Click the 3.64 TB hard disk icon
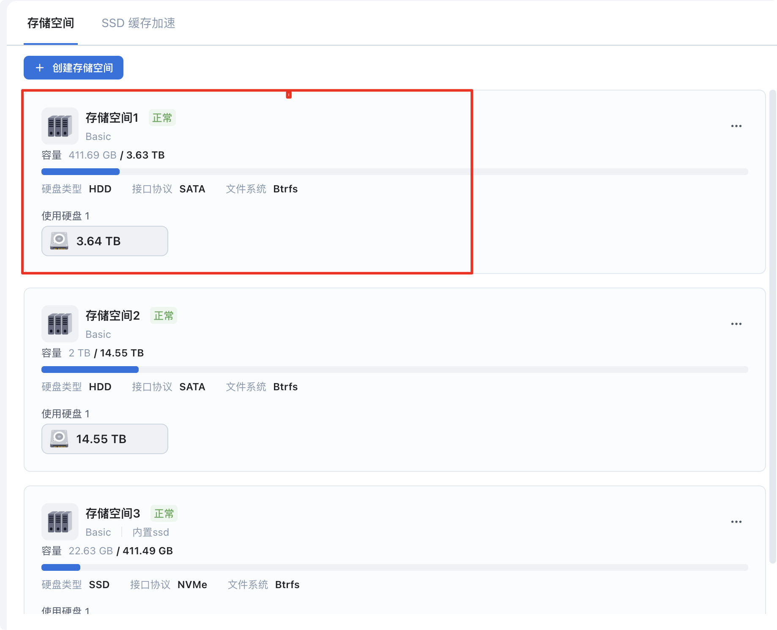This screenshot has height=630, width=777. click(59, 241)
